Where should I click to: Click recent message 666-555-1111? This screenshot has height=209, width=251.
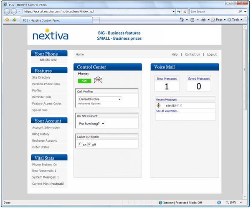(x=174, y=106)
